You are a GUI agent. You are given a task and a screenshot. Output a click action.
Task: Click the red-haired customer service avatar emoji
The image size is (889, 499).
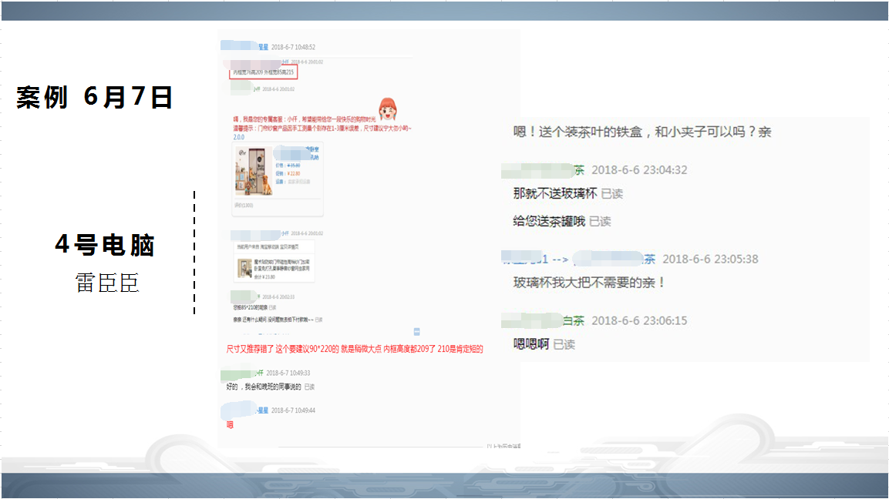point(388,109)
